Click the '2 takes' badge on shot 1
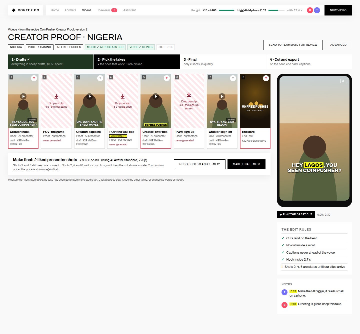The height and width of the screenshot is (334, 360). point(32,120)
